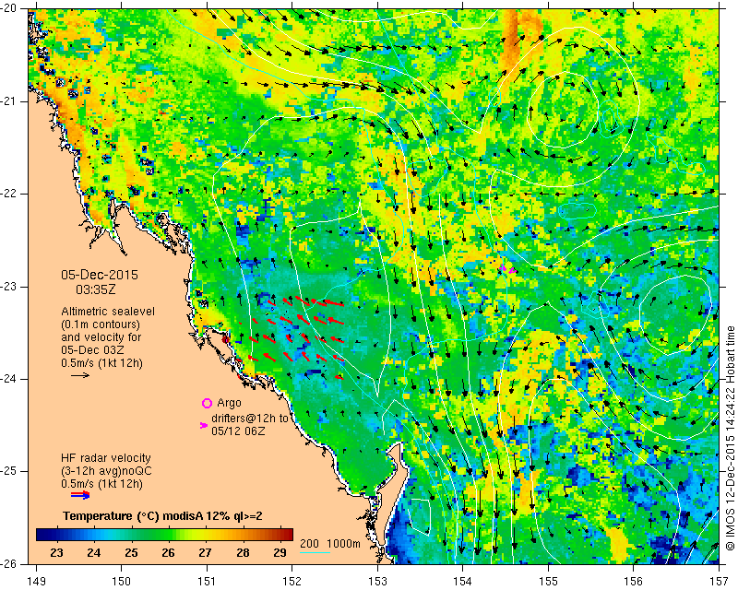Click the temperature color bar near 29
Screen dimensions: 738x590
280,535
